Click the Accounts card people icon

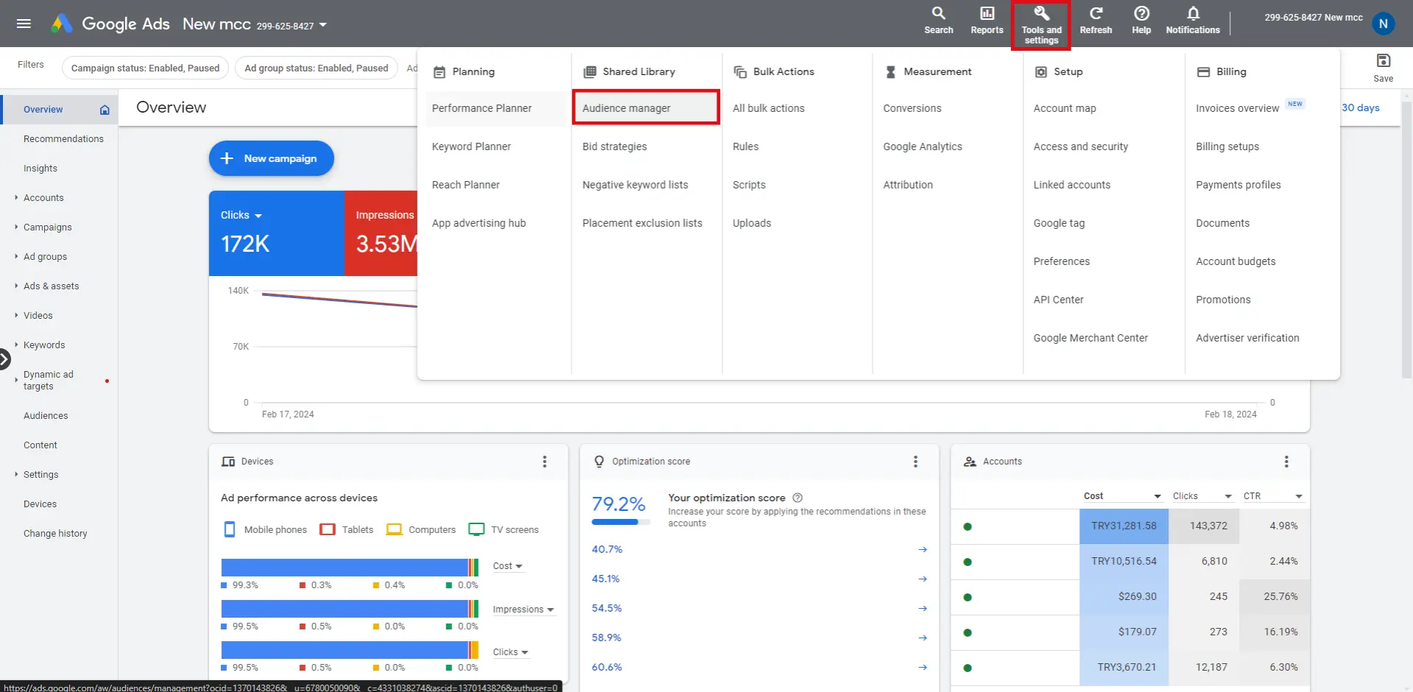pos(970,462)
